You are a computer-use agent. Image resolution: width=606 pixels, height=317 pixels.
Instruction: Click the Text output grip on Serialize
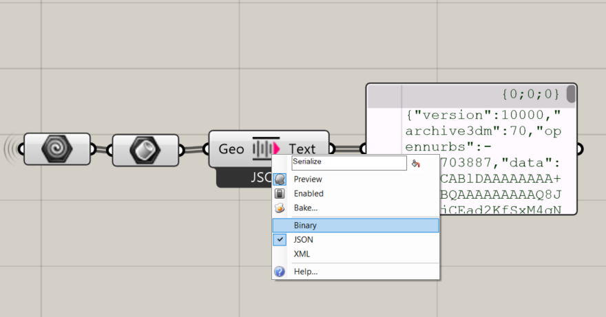point(332,149)
